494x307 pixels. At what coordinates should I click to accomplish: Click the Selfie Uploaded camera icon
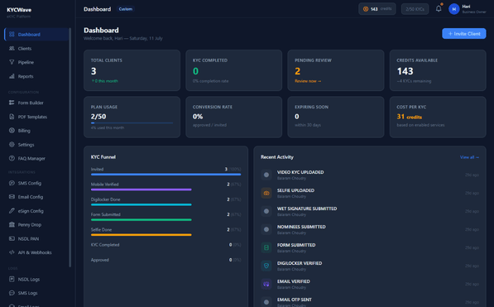[x=266, y=193]
